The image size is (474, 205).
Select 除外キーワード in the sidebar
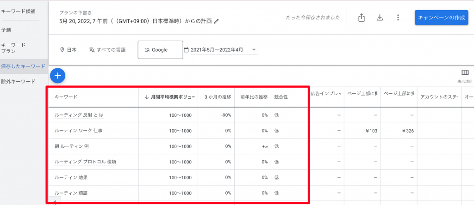click(x=19, y=81)
